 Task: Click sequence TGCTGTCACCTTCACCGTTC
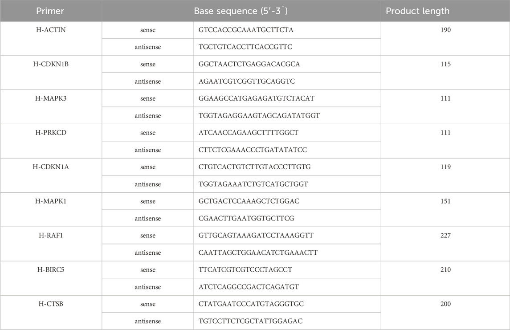245,47
